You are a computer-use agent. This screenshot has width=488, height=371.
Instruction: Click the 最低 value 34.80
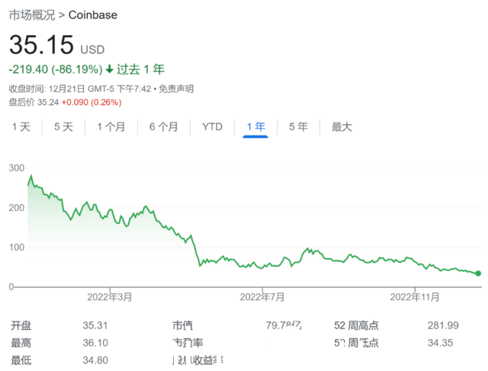pos(95,360)
